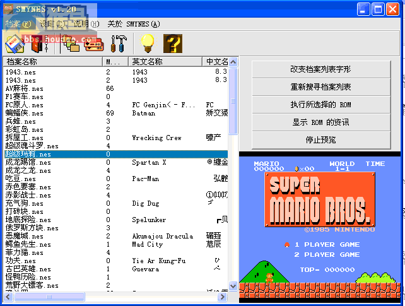Click the question mark help icon
Screen dimensions: 405x306
(x=173, y=44)
